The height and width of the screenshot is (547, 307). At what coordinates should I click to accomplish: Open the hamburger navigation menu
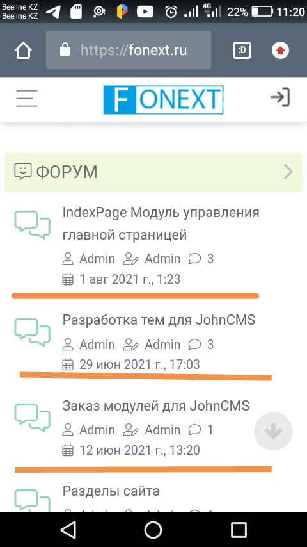[x=27, y=99]
